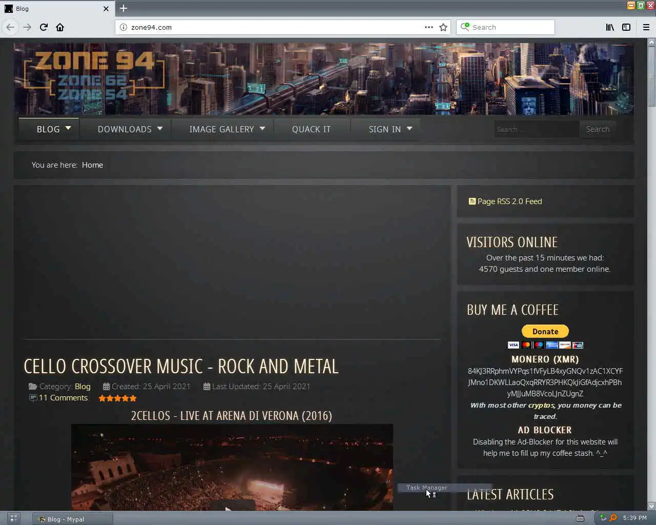Open the DOWNLOADS menu item
Image resolution: width=656 pixels, height=525 pixels.
(x=125, y=129)
